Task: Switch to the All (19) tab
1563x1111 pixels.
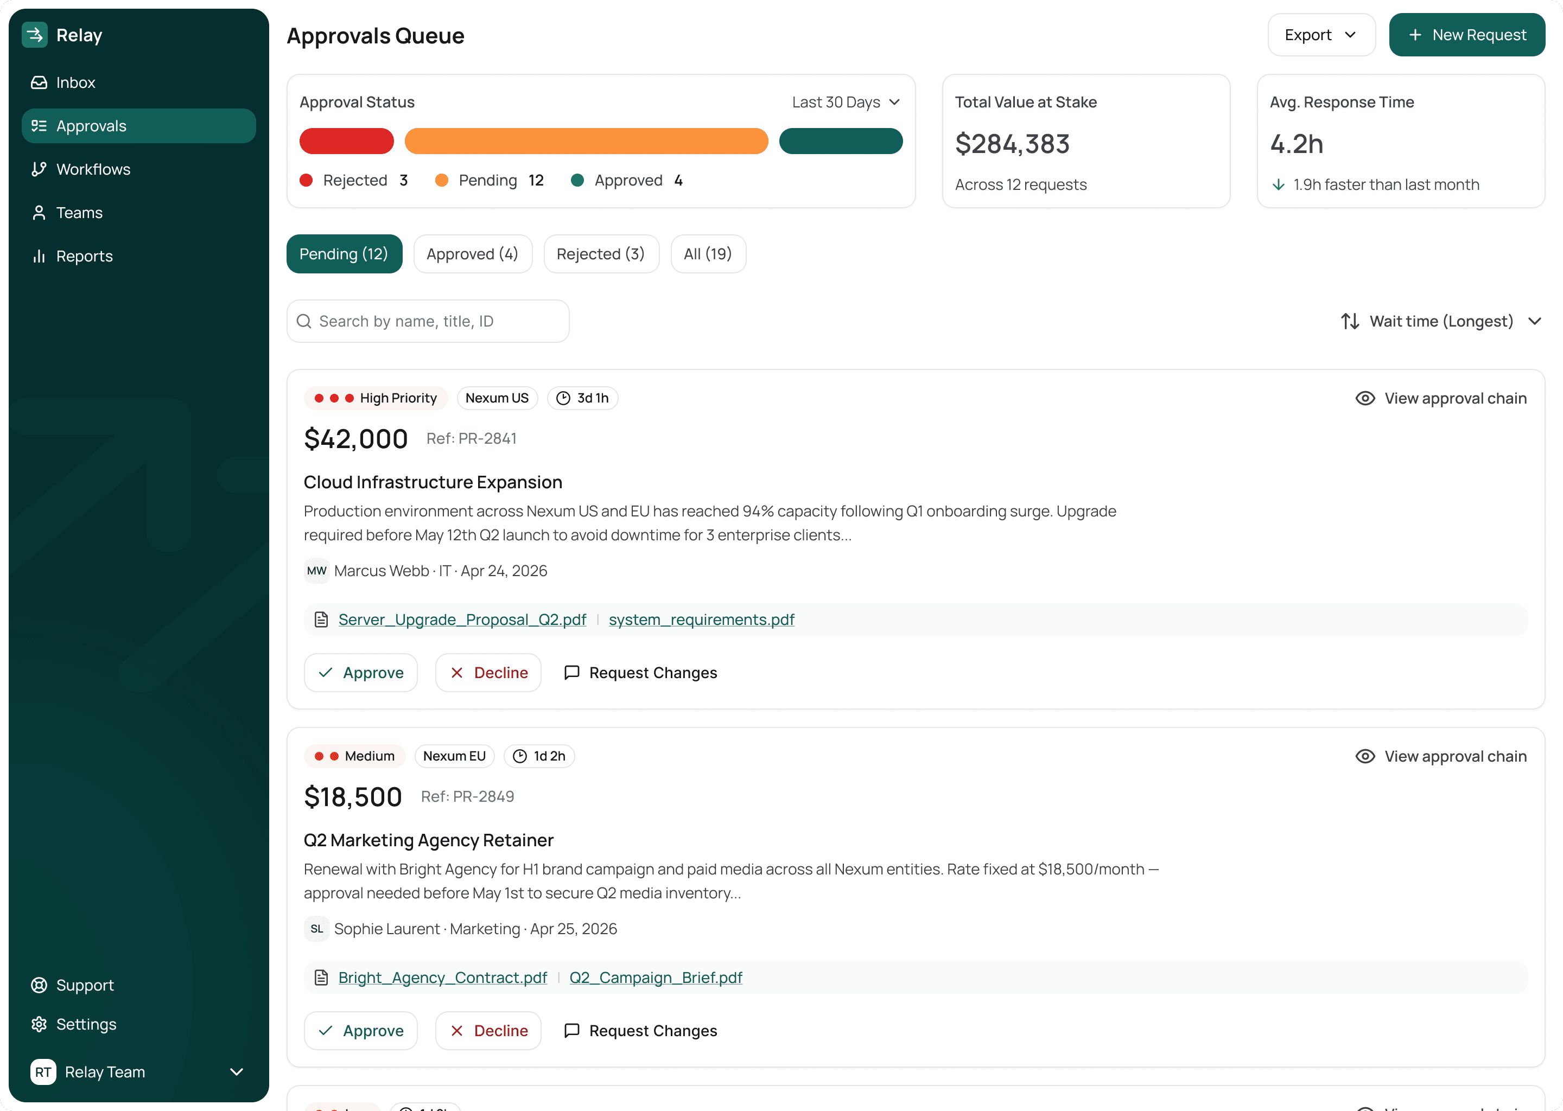Action: (x=708, y=254)
